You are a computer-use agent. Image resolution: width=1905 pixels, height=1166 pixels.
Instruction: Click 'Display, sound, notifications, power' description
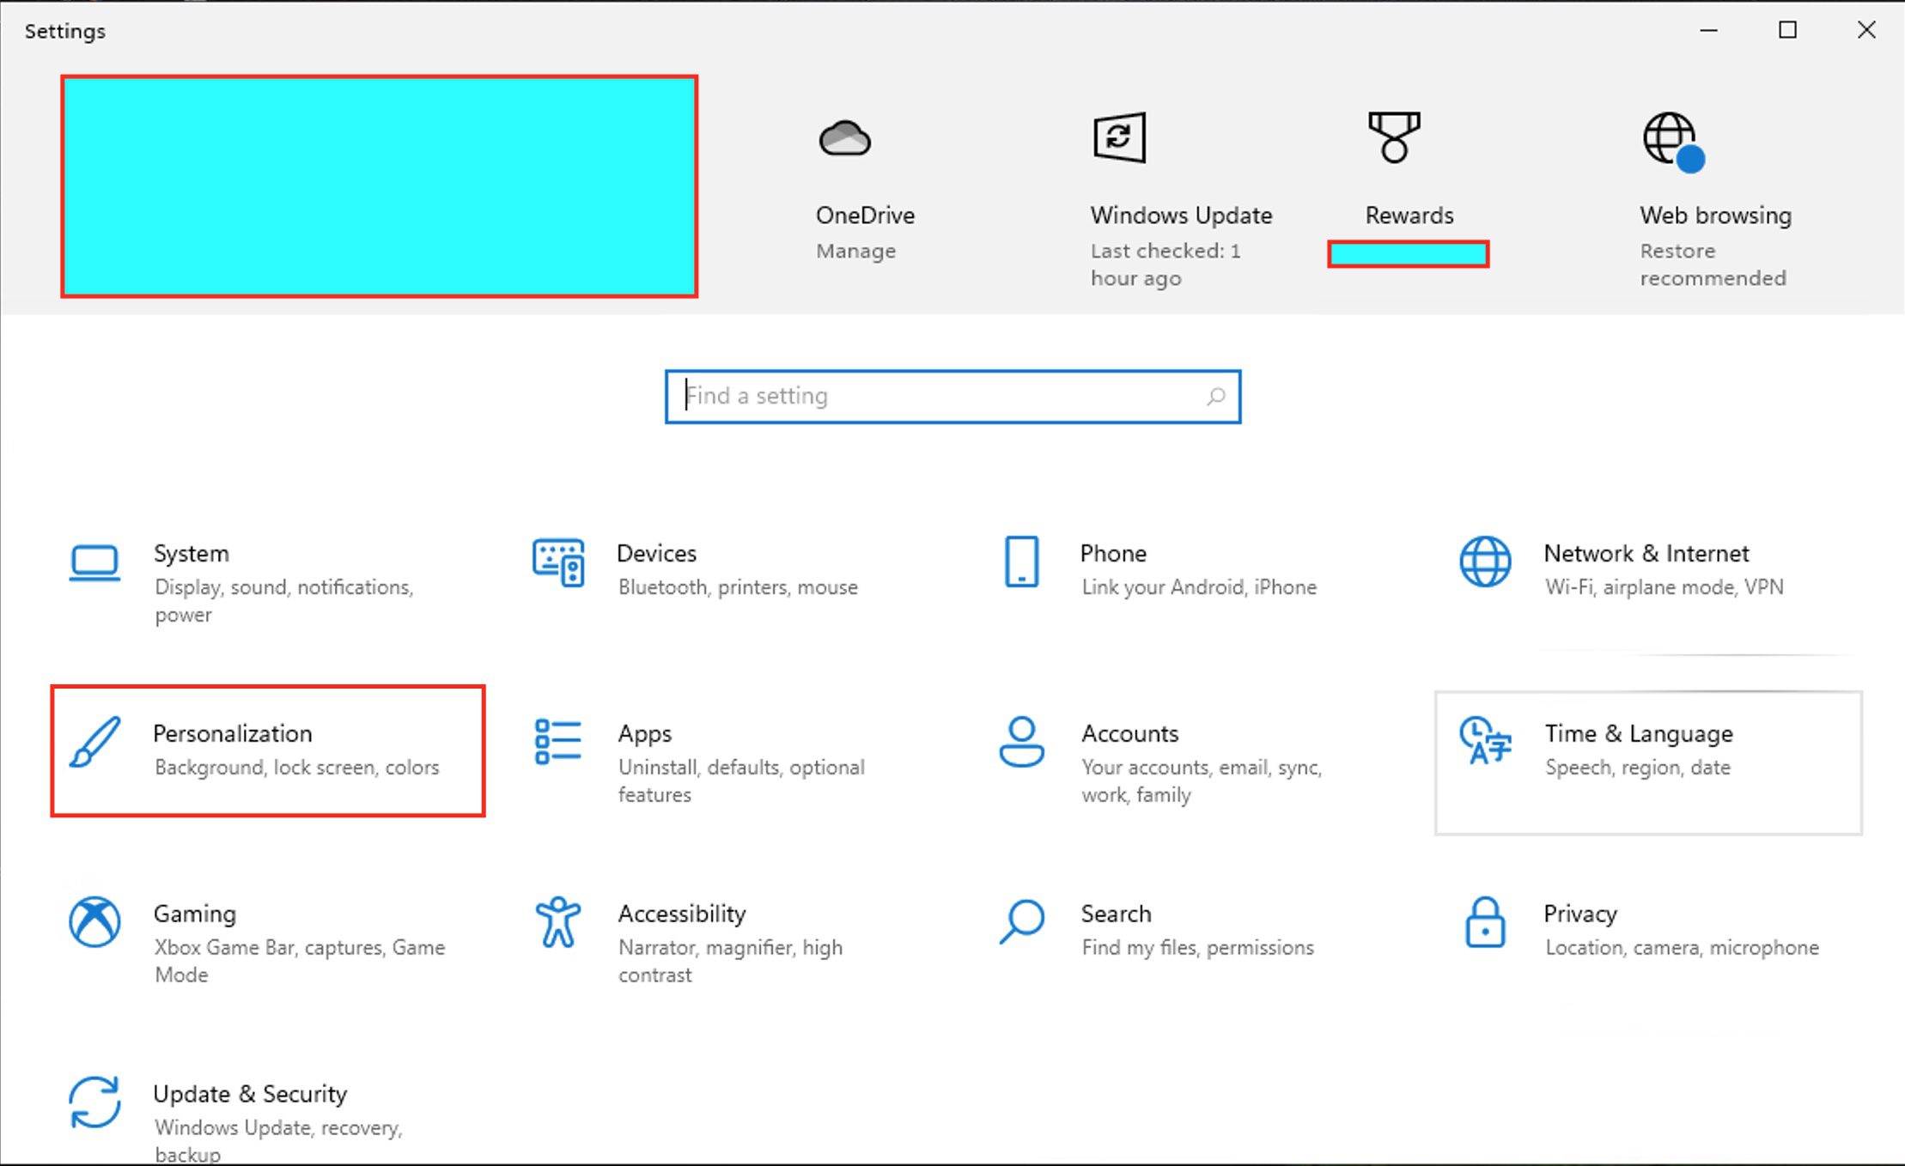click(283, 601)
